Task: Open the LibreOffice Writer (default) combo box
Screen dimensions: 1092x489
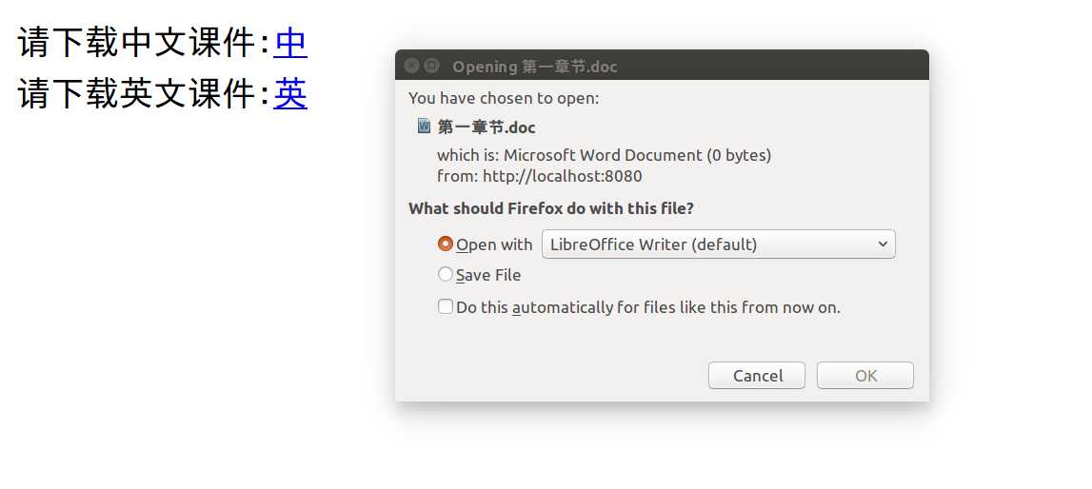Action: pos(718,244)
